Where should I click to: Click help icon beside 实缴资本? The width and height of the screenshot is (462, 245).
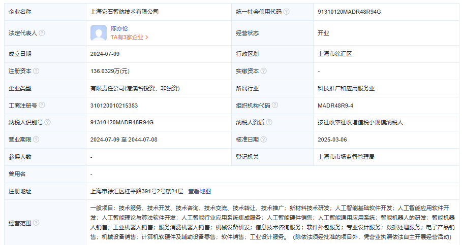tap(264, 71)
